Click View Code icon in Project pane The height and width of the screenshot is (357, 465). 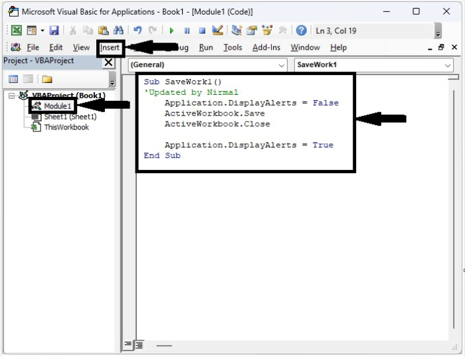point(13,79)
